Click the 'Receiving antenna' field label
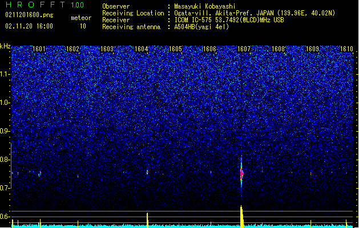Image resolution: width=359 pixels, height=228 pixels. (131, 27)
